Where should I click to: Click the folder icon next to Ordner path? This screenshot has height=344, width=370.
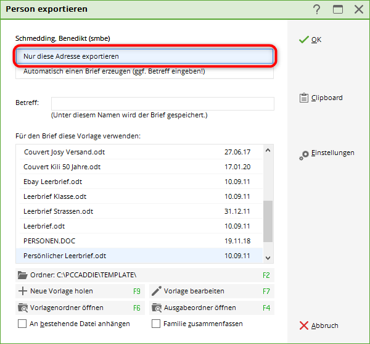tap(23, 275)
